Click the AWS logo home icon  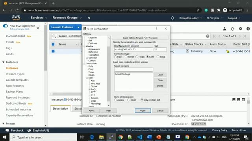tap(16, 18)
